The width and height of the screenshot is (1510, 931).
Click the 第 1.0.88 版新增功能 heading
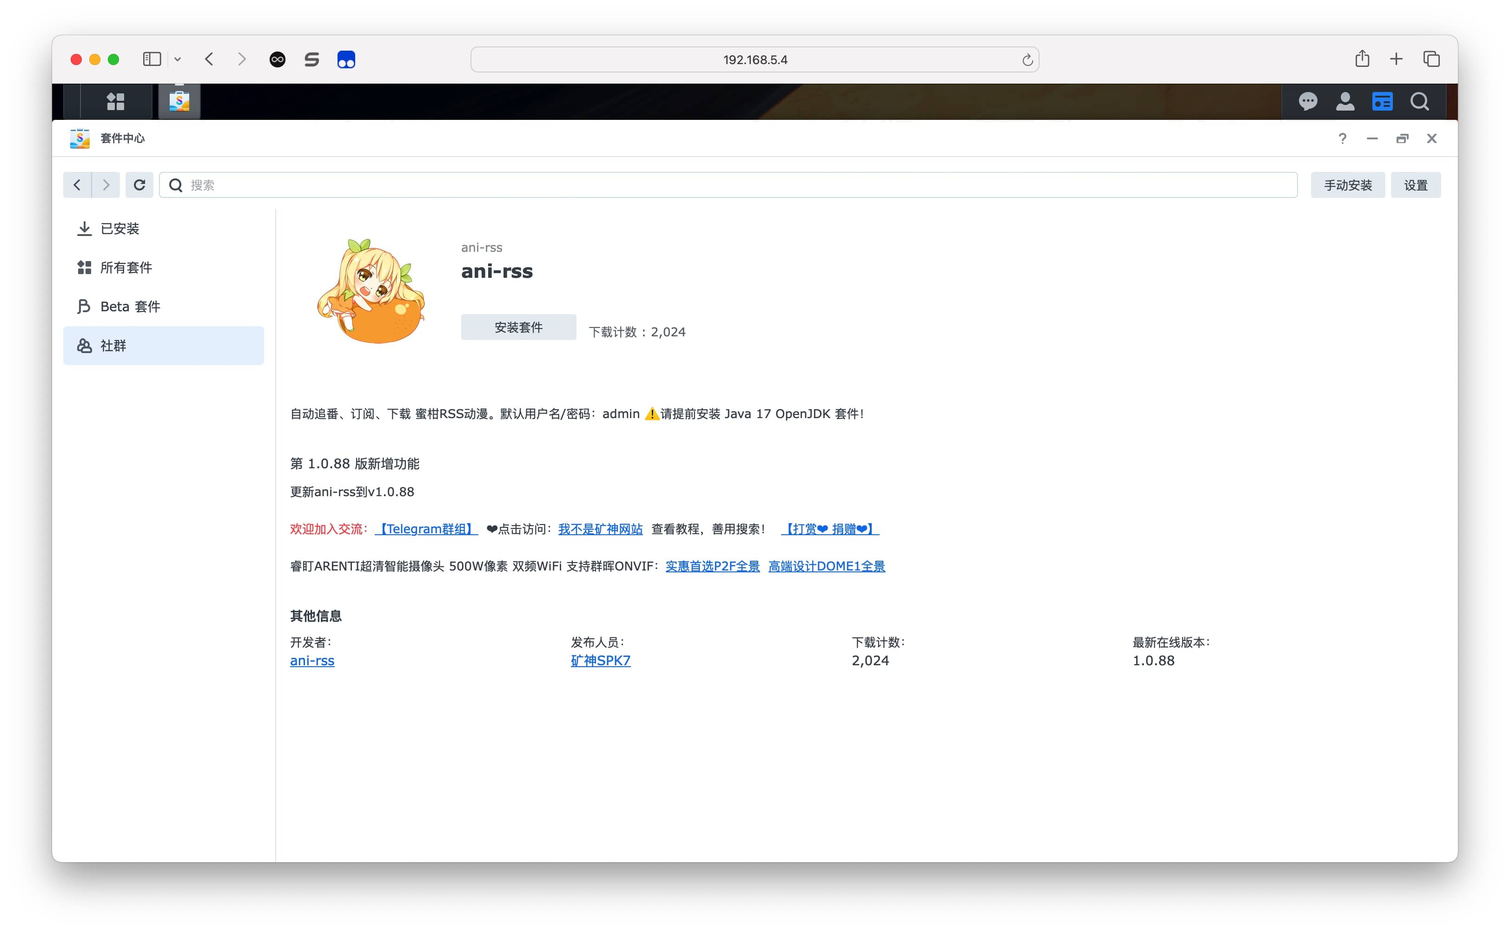[355, 464]
